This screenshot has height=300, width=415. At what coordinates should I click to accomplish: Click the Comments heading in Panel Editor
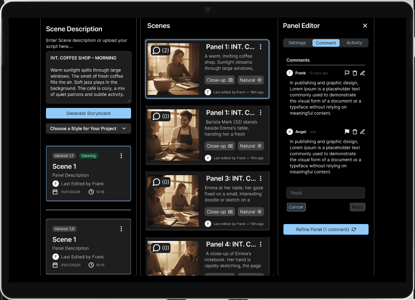pos(298,60)
